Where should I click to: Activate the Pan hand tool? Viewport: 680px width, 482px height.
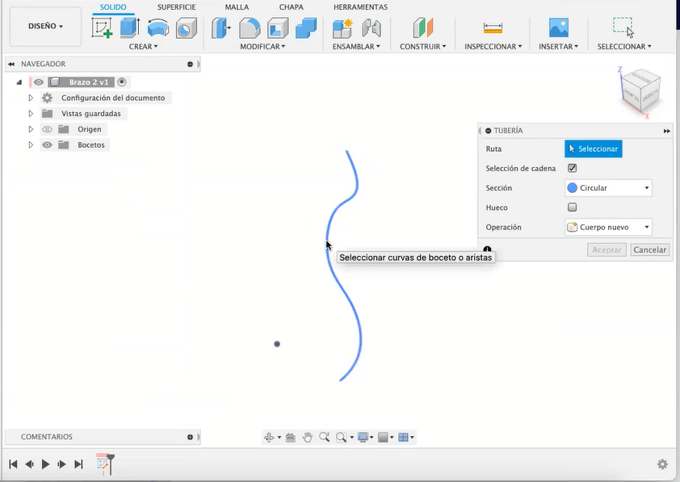coord(308,438)
